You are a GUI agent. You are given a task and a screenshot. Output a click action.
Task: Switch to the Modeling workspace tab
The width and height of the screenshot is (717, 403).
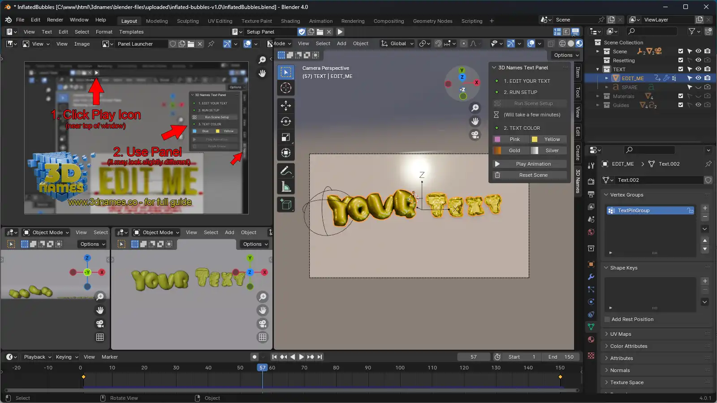(x=157, y=21)
